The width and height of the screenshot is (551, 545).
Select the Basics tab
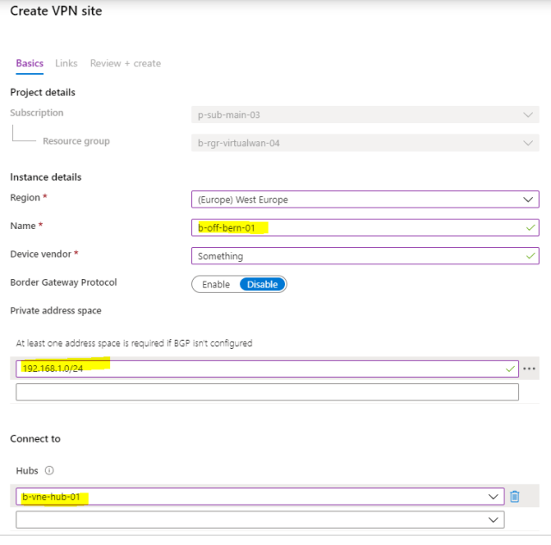click(x=29, y=64)
